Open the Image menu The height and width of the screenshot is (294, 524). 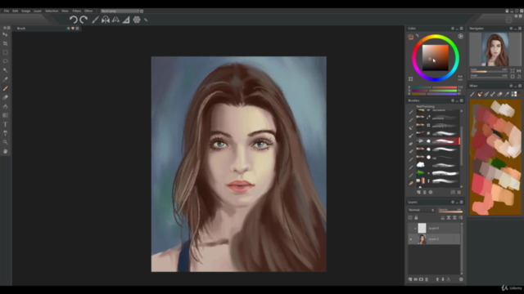coord(25,11)
